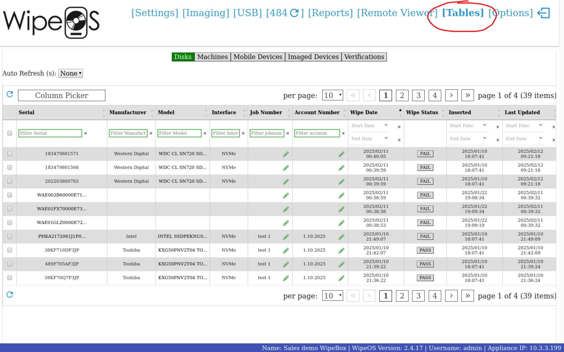The width and height of the screenshot is (564, 352).
Task: Open the bottom per page dropdown
Action: click(x=332, y=296)
